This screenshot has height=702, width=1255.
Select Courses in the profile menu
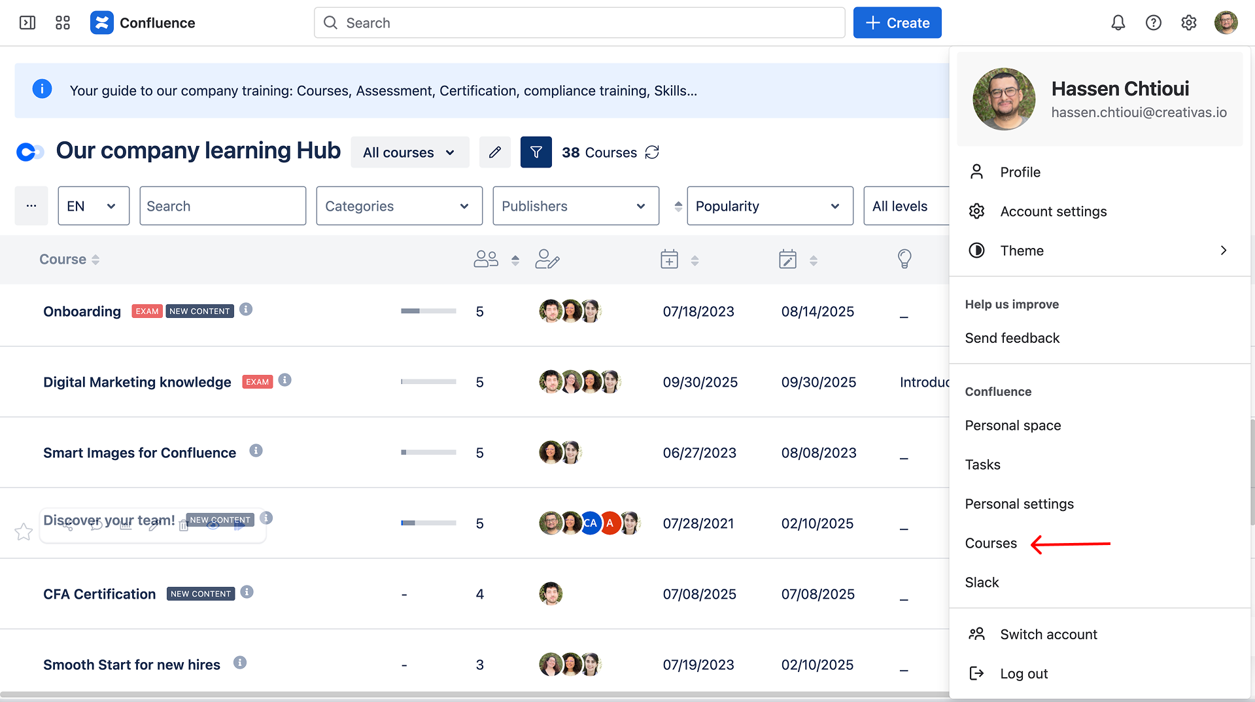(x=991, y=543)
